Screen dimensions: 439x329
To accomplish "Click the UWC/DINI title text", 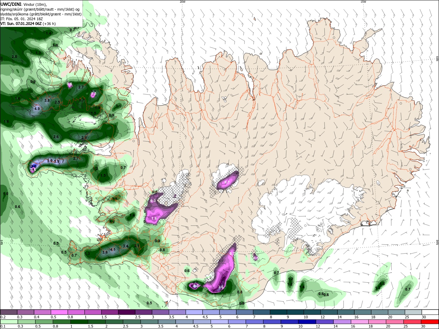I will [x=11, y=4].
